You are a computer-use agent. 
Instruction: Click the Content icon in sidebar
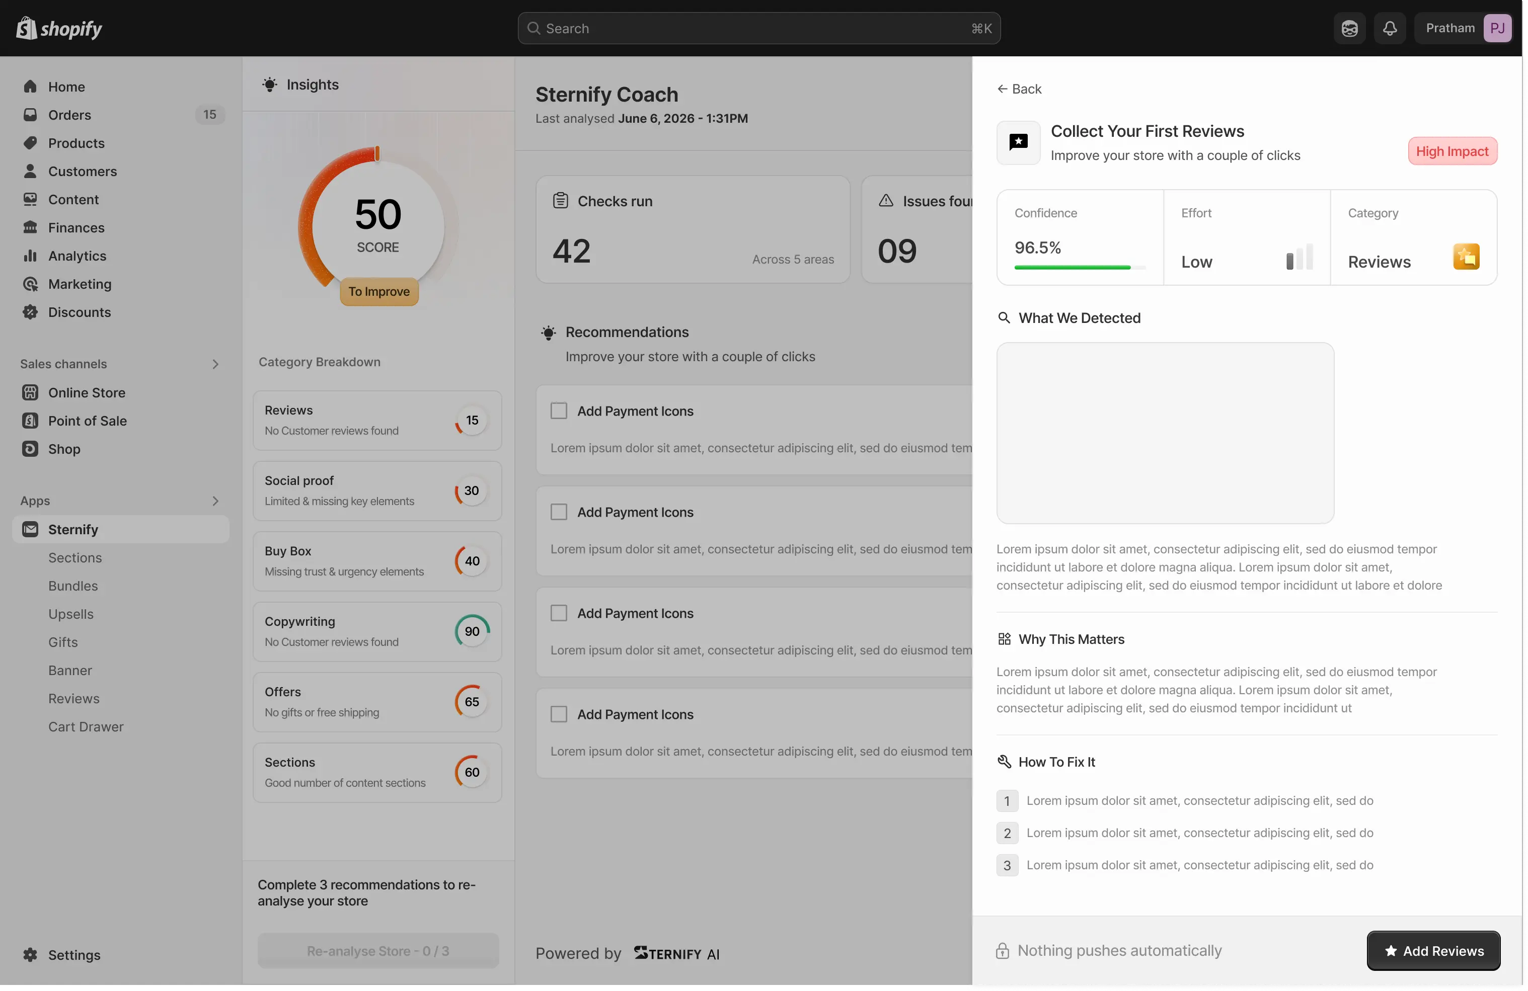(x=30, y=200)
